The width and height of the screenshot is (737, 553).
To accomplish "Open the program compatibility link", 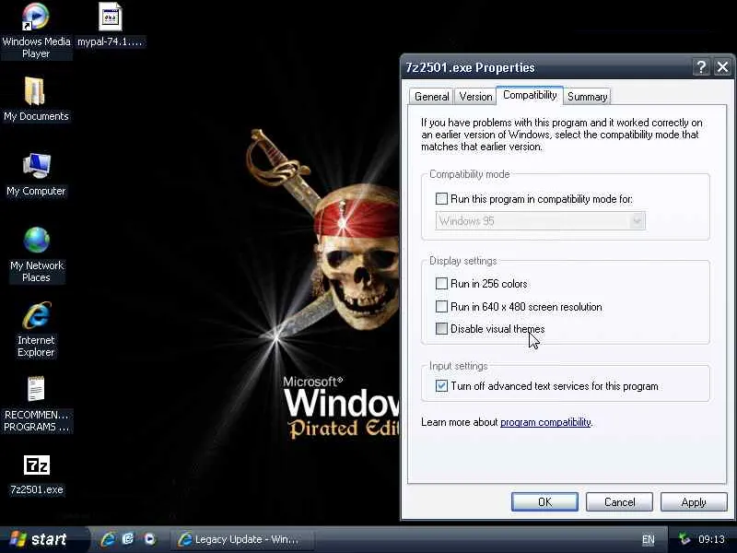I will [545, 422].
